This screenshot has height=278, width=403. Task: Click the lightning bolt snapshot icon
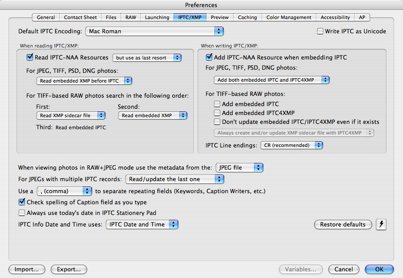(x=381, y=224)
